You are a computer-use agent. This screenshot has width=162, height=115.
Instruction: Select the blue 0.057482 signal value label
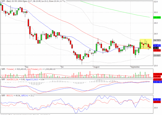coord(158,82)
